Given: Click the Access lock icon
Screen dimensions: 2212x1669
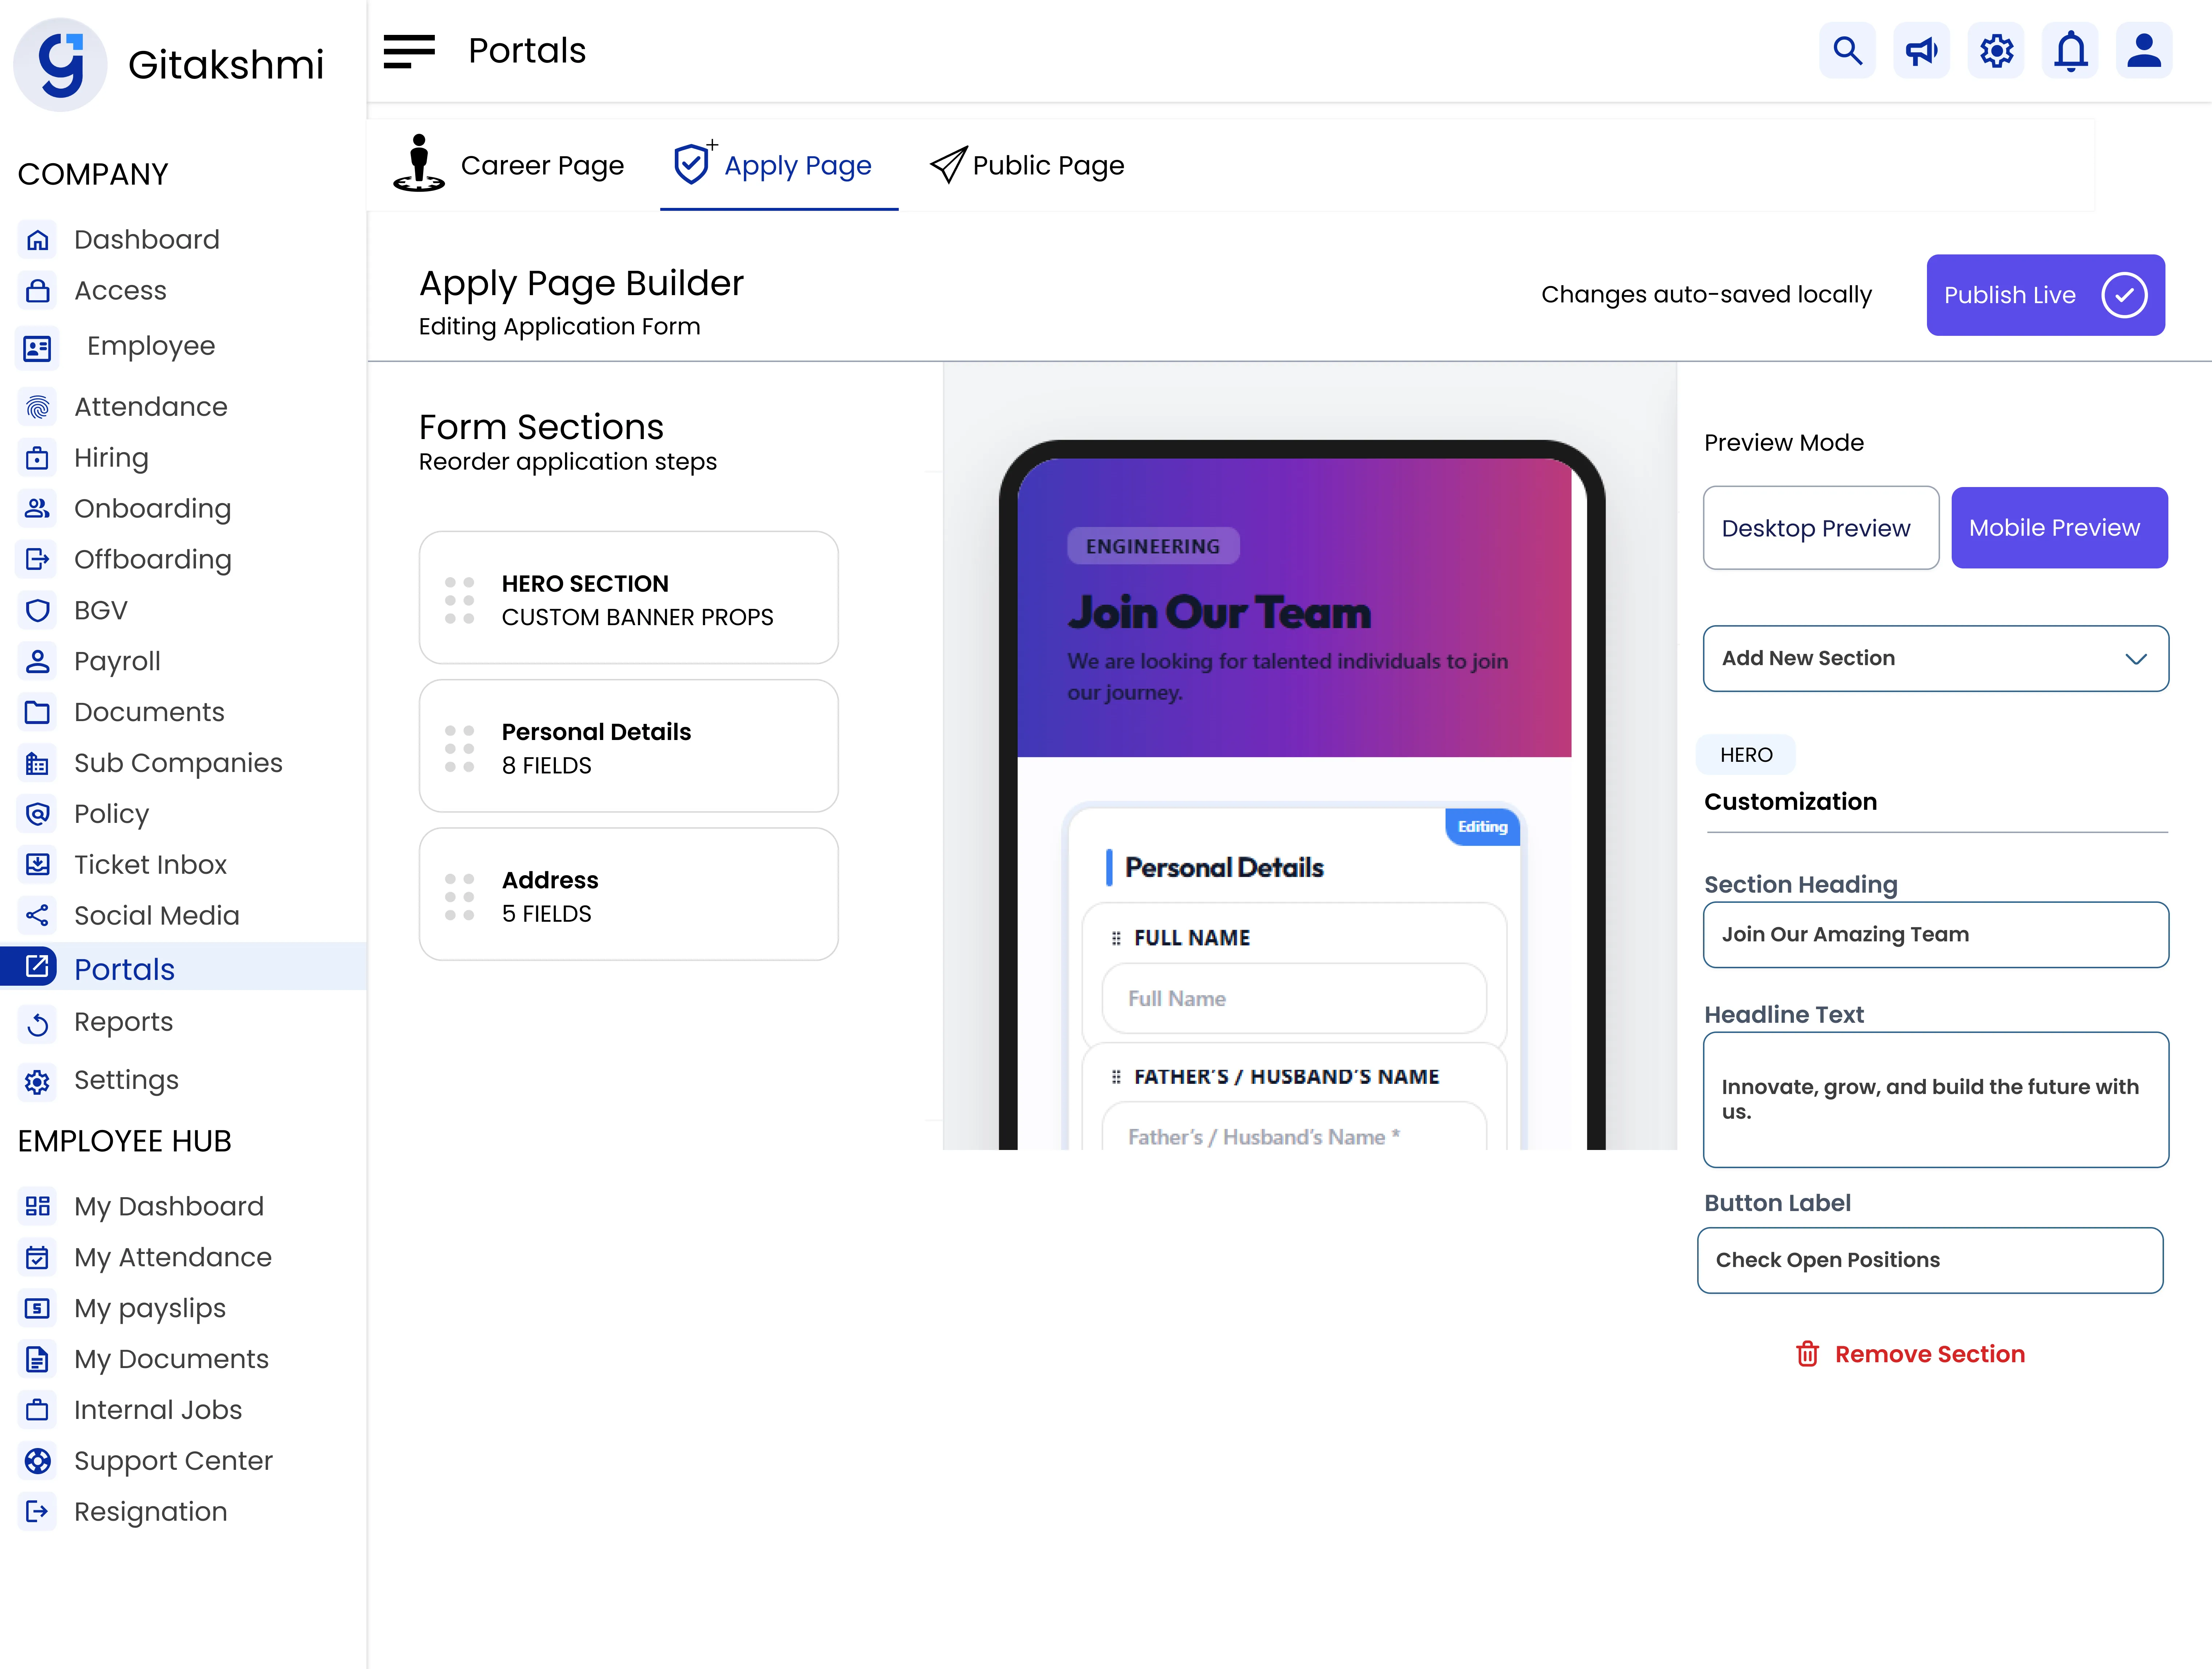Looking at the screenshot, I should point(37,291).
